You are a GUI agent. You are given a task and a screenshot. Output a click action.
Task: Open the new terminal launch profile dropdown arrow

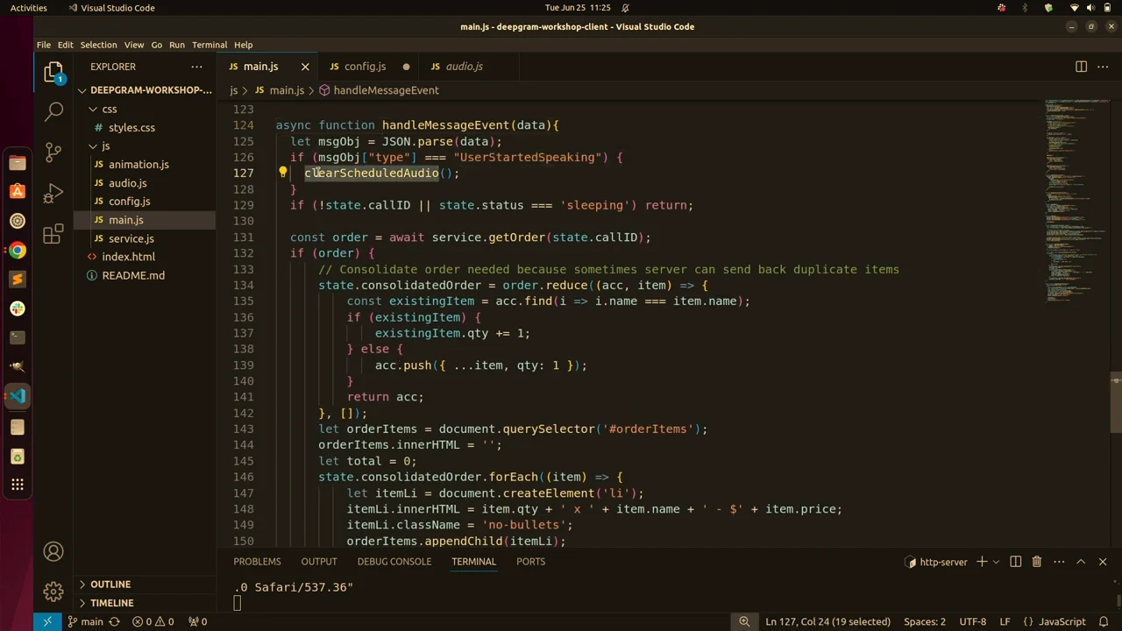click(x=996, y=562)
